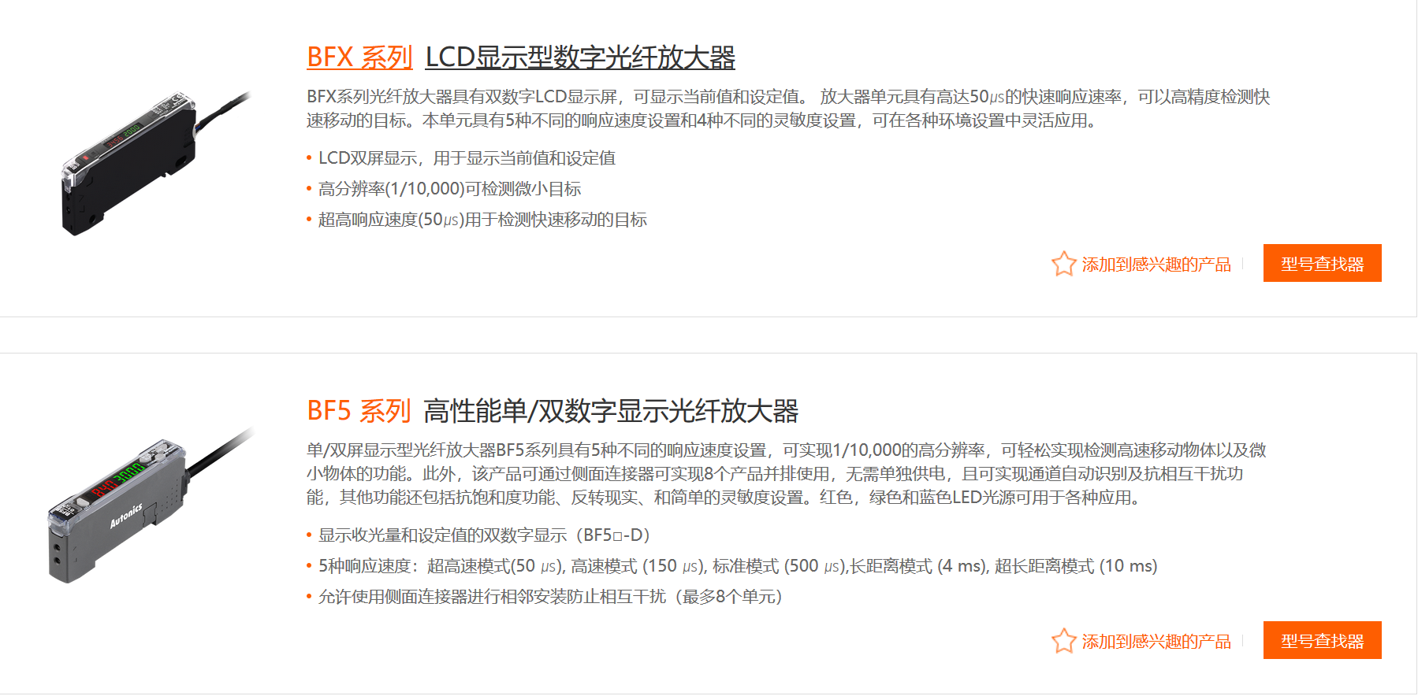Select the 高分辨率(1/10,000) bullet point
The height and width of the screenshot is (696, 1418).
(449, 189)
